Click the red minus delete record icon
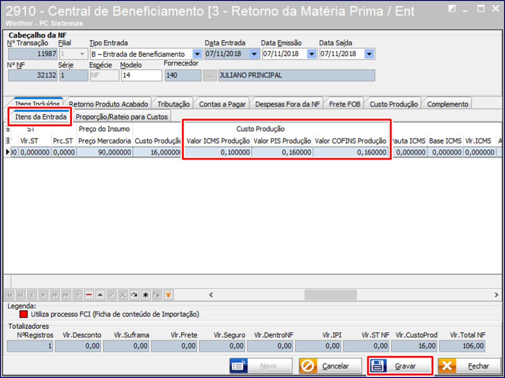Image resolution: width=505 pixels, height=378 pixels. click(89, 295)
